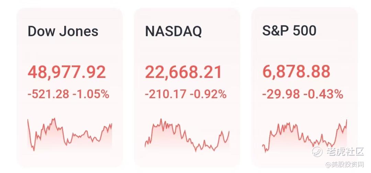This screenshot has height=173, width=371.
Task: Click the @美股投资网 account handle
Action: 345,164
